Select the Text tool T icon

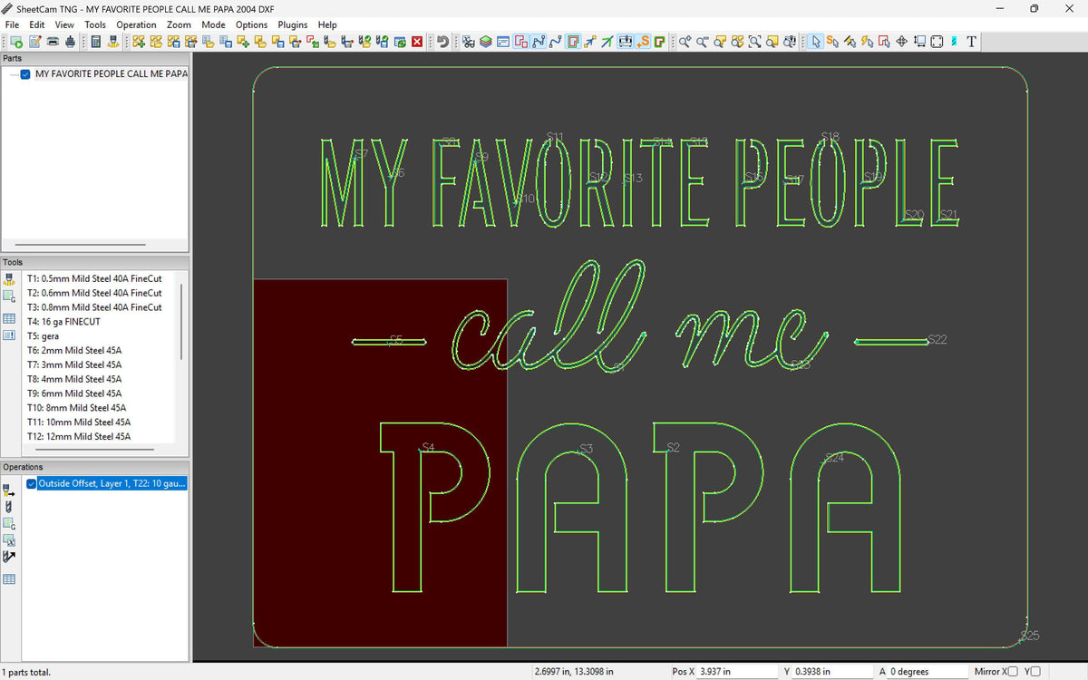(x=971, y=42)
